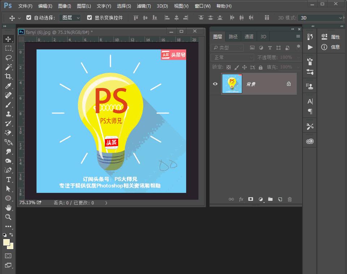
Task: Toggle the layer filtering switch
Action: click(298, 47)
